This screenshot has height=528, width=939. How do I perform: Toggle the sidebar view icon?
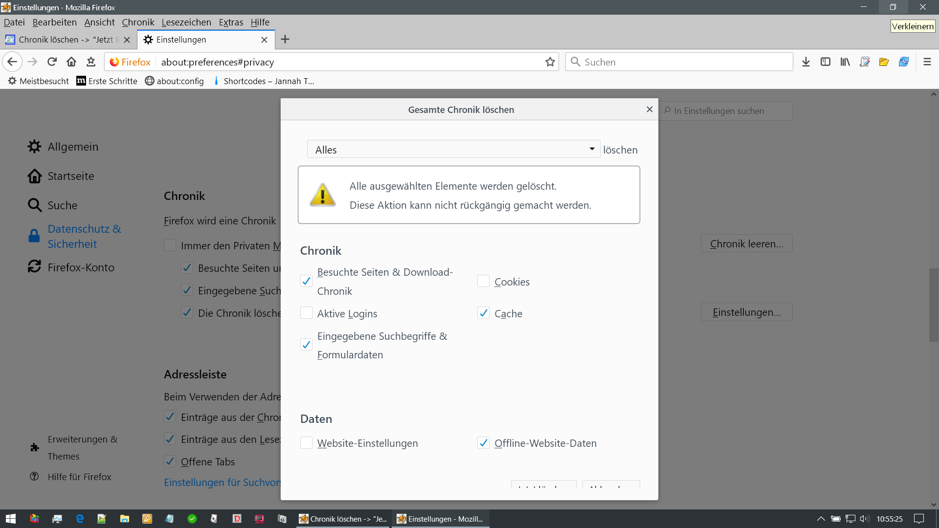click(826, 62)
